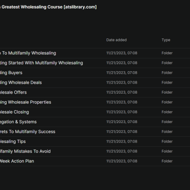Select the date in the 'To Multifamily Success' row
190x190 pixels.
(122, 132)
